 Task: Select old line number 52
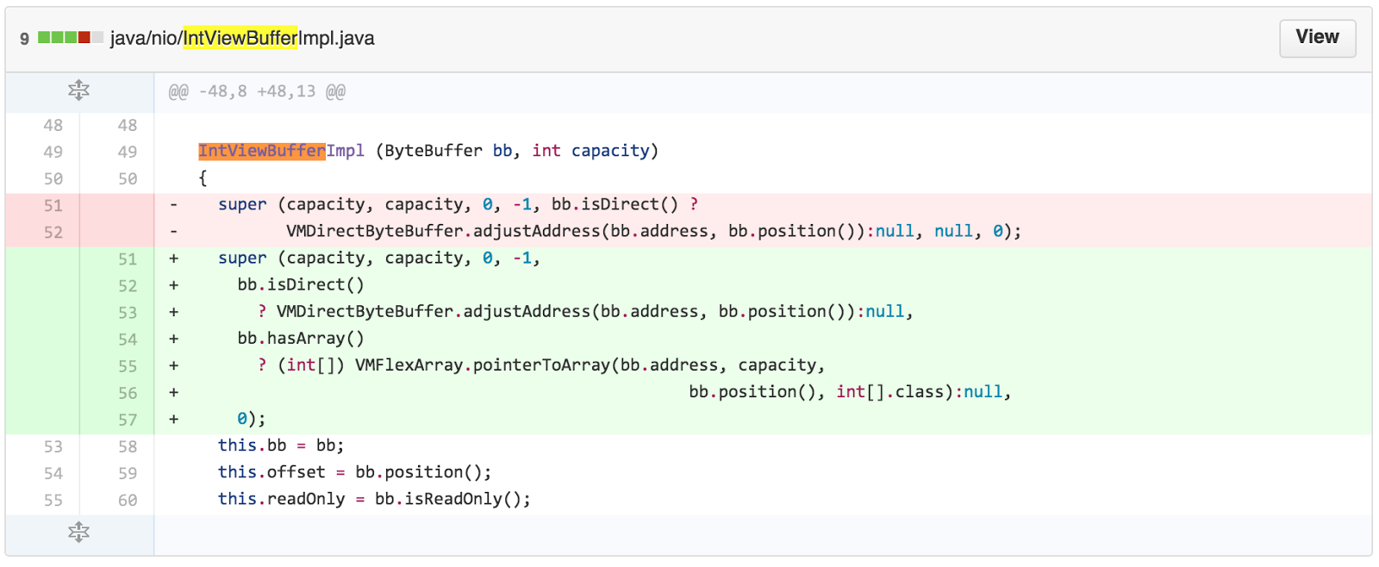pyautogui.click(x=53, y=232)
